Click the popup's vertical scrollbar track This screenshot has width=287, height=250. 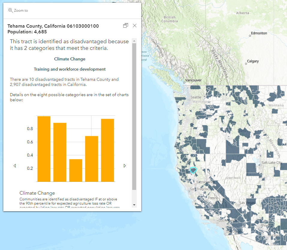(x=134, y=120)
